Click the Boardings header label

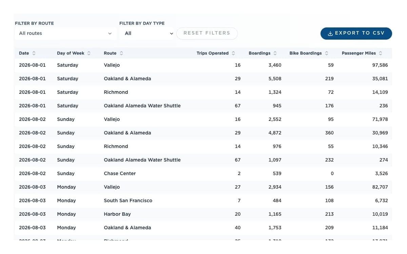(259, 53)
